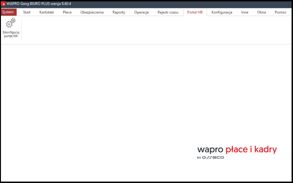Switch to the Operacje tab
Viewport: 293px width, 183px height.
tap(141, 12)
